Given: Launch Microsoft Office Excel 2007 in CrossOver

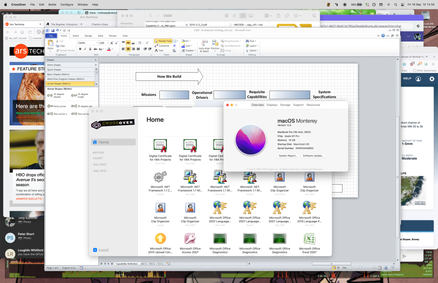Looking at the screenshot, I should 310,243.
